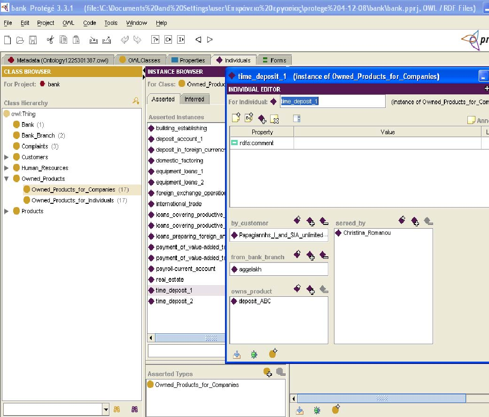
Task: Click the Property column header
Action: tap(262, 132)
